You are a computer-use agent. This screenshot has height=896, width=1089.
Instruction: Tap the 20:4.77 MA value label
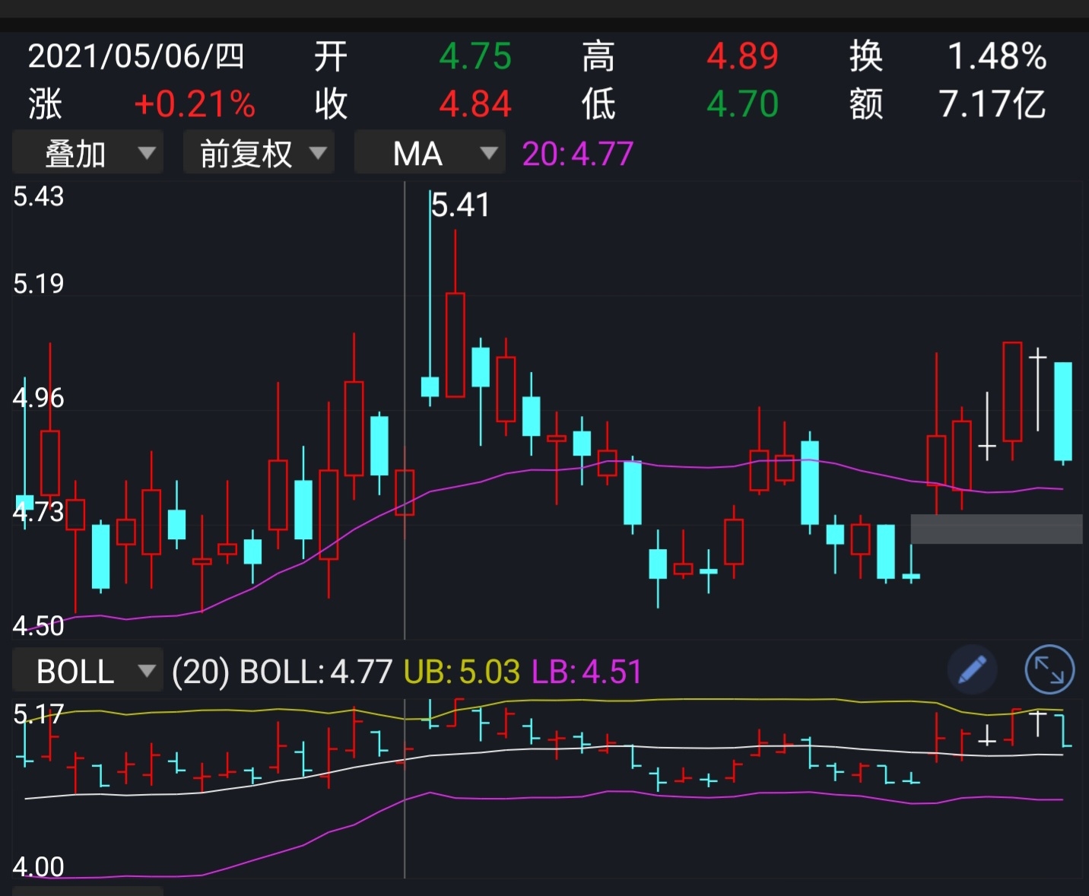click(577, 154)
